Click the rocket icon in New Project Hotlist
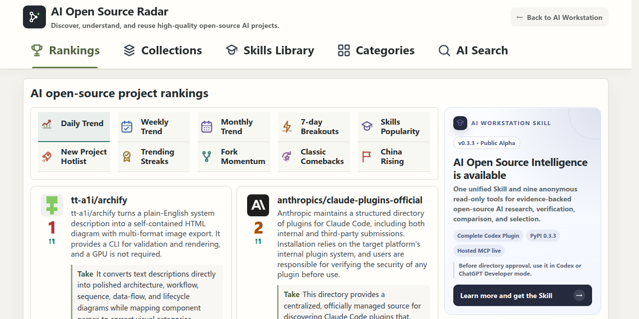The image size is (639, 319). coord(47,157)
